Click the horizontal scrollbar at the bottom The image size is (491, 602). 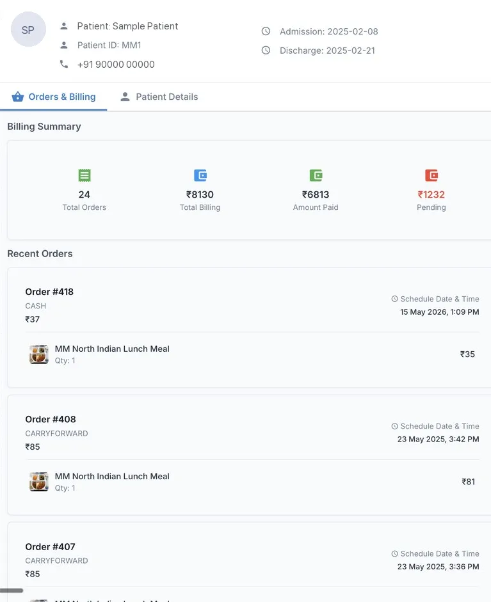click(x=12, y=590)
